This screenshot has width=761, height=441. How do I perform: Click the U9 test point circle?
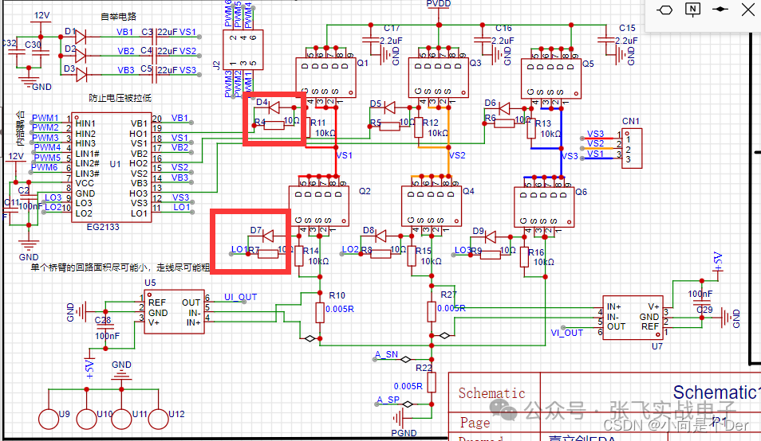click(49, 420)
